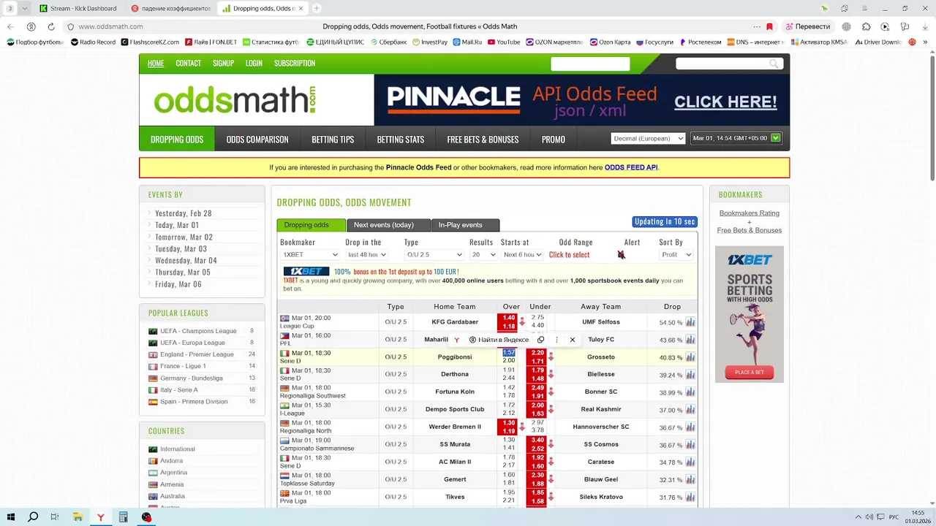Click the browser back arrow
Image resolution: width=936 pixels, height=526 pixels.
[x=10, y=26]
